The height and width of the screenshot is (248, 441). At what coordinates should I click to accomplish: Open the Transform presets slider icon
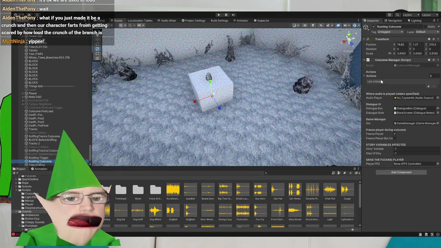[433, 39]
